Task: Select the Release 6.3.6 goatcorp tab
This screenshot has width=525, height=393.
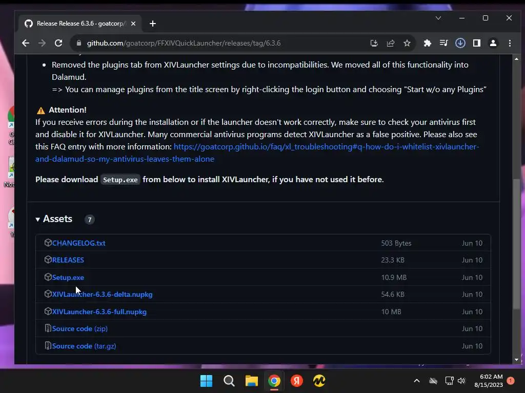Action: (80, 24)
